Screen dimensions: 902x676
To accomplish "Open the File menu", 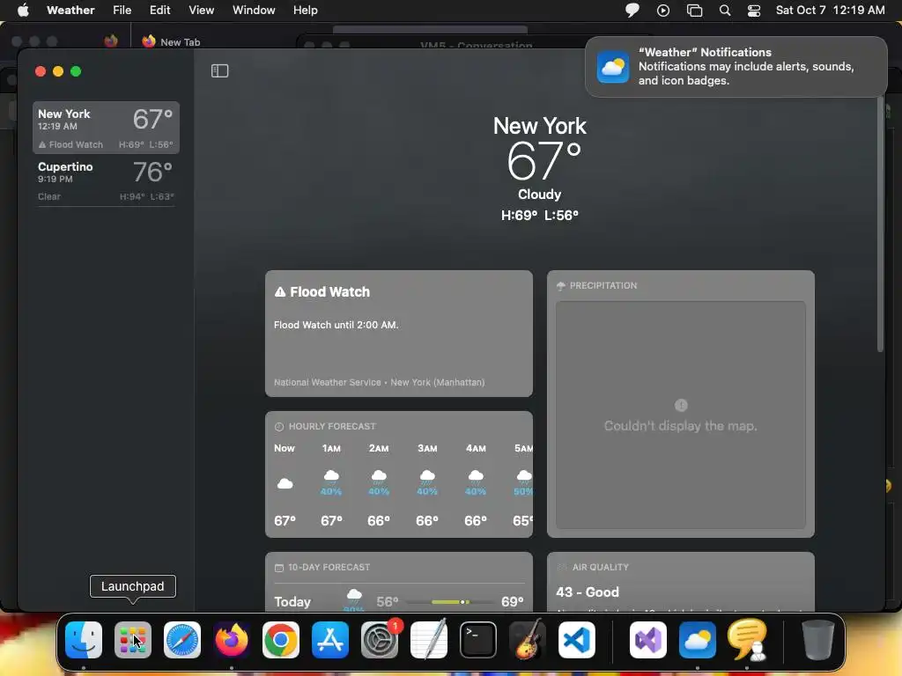I will pyautogui.click(x=122, y=10).
